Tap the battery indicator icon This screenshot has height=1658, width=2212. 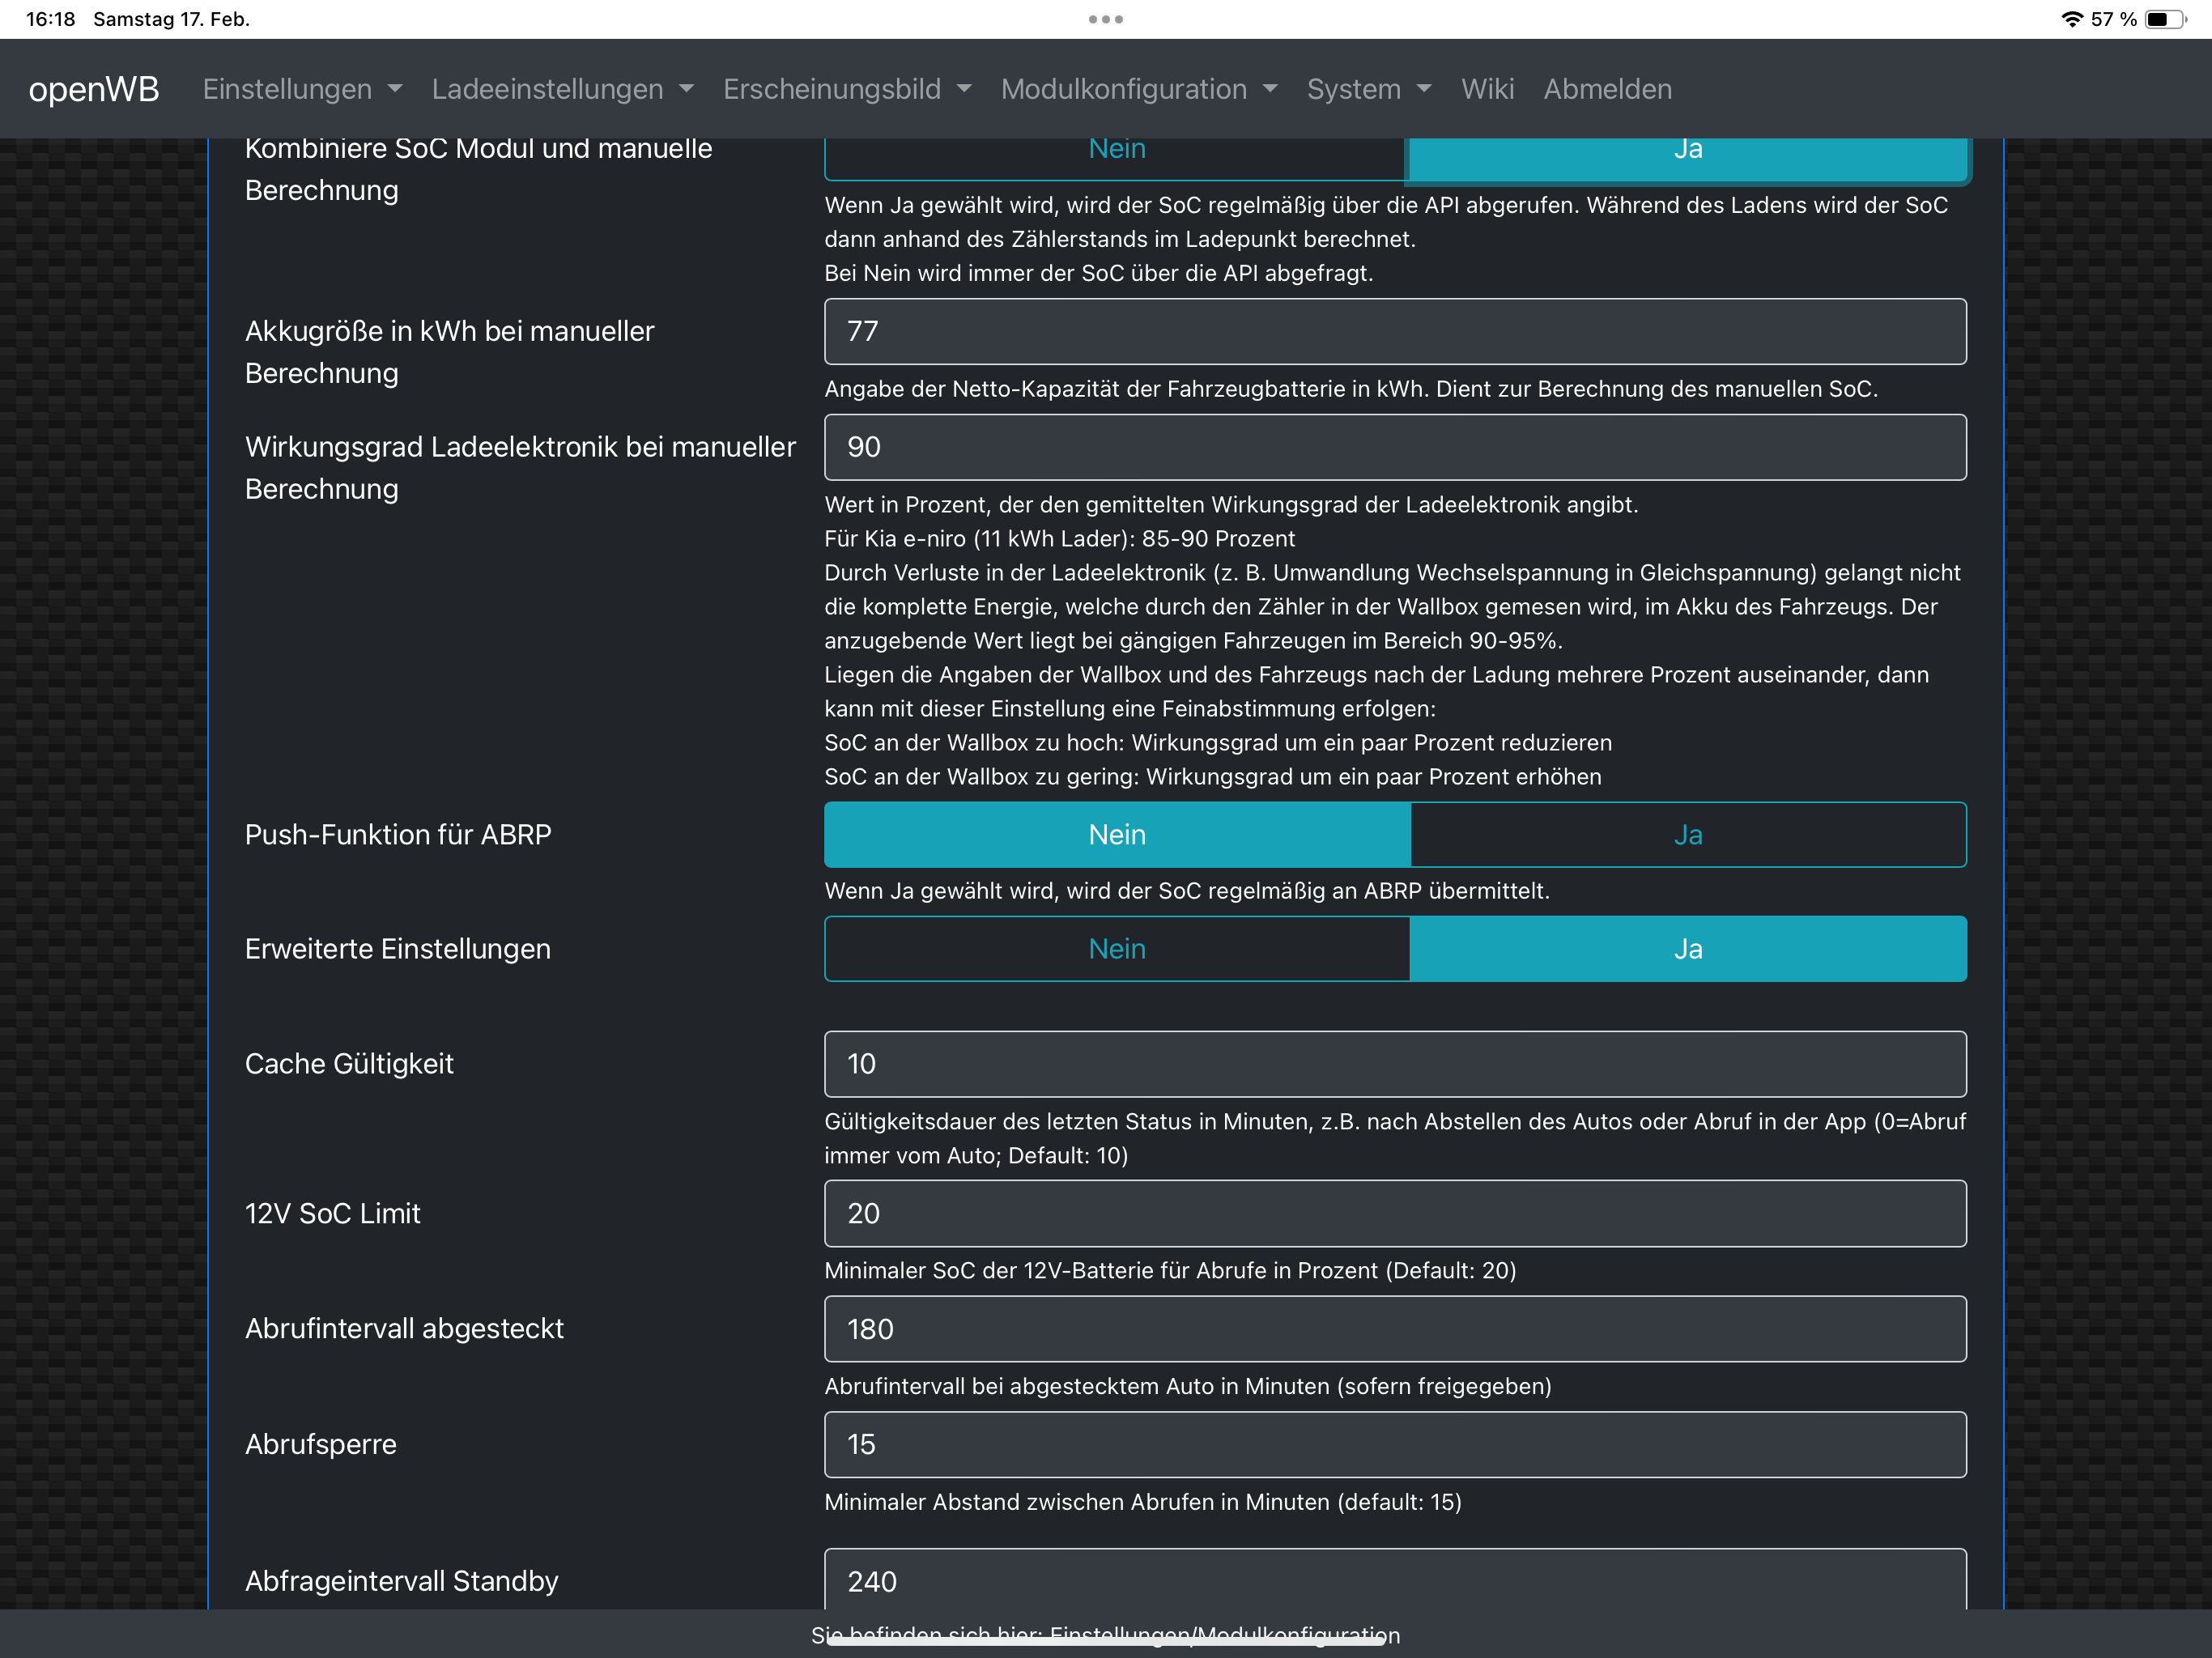(2165, 19)
